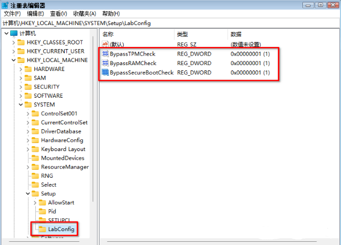Open the 帮助(H) menu

click(111, 13)
